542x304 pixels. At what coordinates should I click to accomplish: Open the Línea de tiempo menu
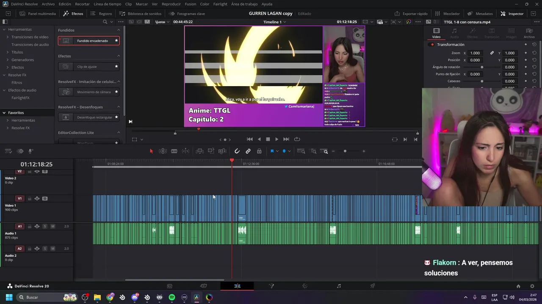tap(107, 4)
